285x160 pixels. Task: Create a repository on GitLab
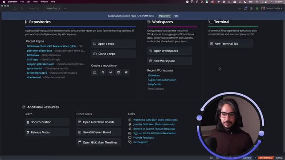110,72
